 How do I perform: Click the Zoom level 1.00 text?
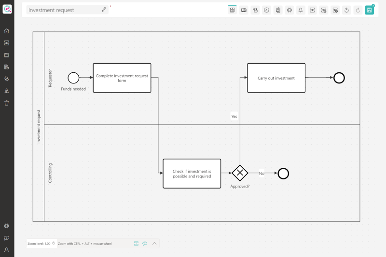click(x=39, y=243)
